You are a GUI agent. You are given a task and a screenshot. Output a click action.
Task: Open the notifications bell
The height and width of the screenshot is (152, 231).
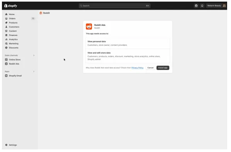(x=202, y=6)
